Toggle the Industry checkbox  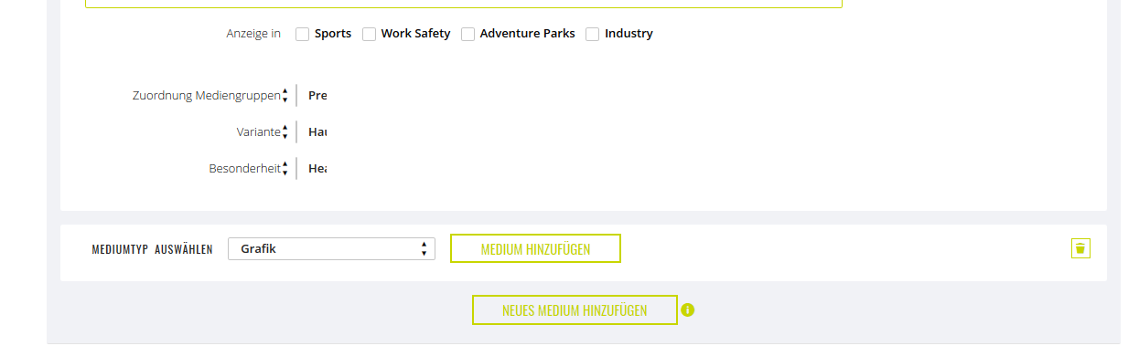click(593, 34)
